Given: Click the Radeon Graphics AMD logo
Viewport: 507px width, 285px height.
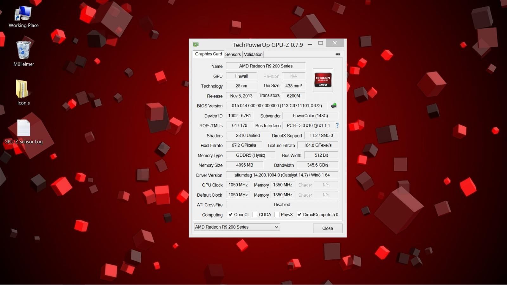Looking at the screenshot, I should click(323, 80).
